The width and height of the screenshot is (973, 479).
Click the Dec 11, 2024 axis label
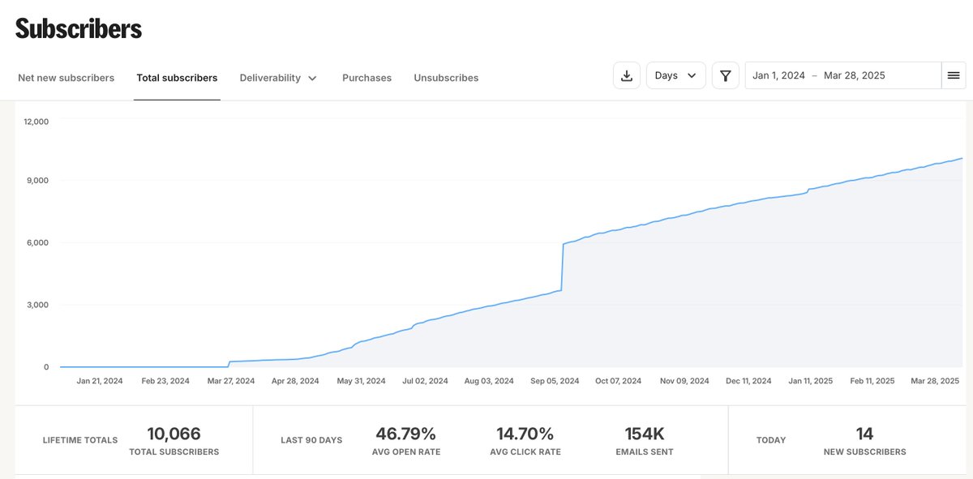(x=748, y=380)
